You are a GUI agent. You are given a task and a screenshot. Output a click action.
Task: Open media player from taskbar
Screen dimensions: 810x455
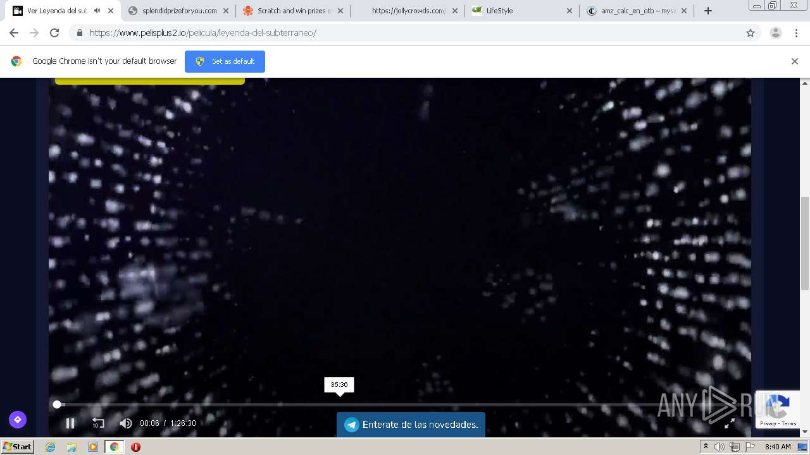coord(93,447)
